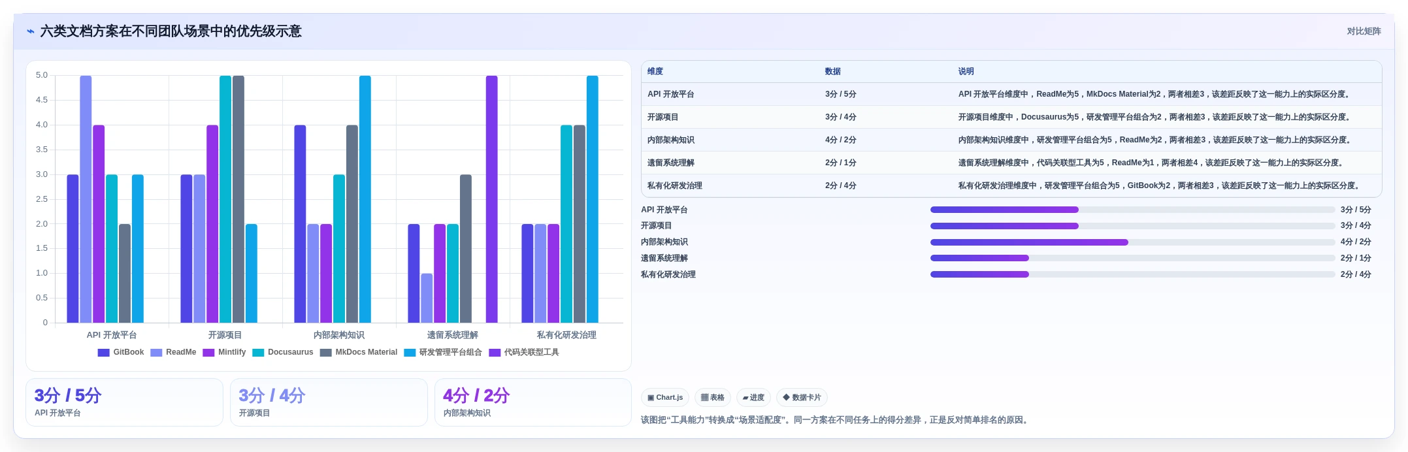The image size is (1408, 452).
Task: Select the 维度 column header
Action: point(655,72)
